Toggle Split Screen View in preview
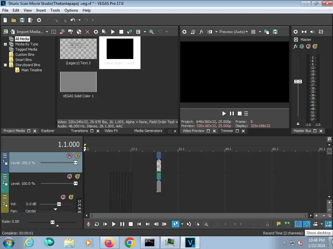333x249 pixels. (x=210, y=32)
